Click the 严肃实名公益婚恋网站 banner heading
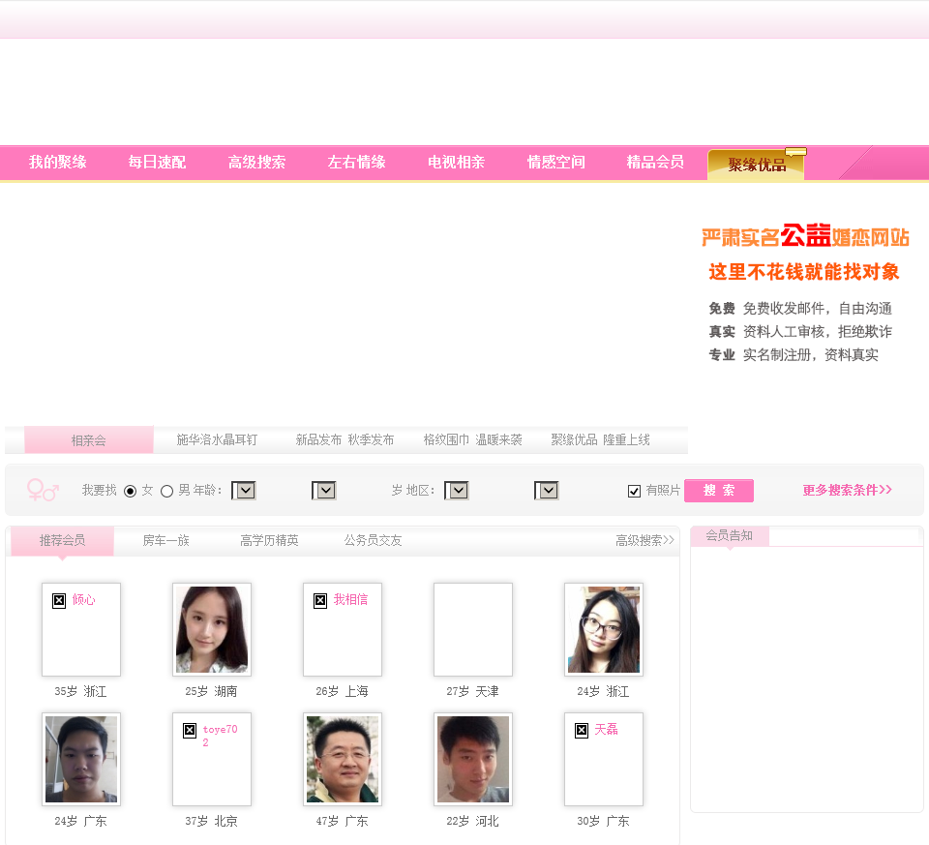The width and height of the screenshot is (929, 845). (805, 236)
